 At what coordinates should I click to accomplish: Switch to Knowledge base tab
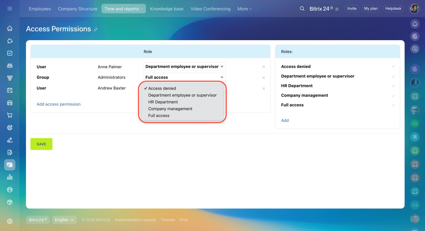coord(167,9)
